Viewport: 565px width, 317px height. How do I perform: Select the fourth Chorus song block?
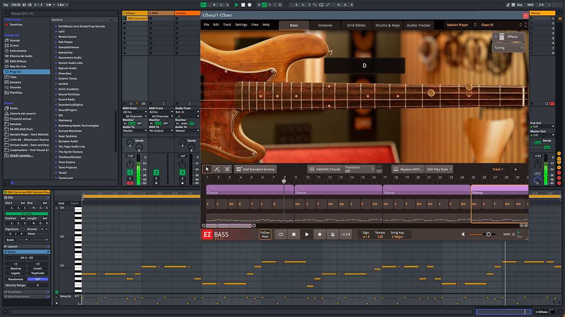click(x=500, y=190)
